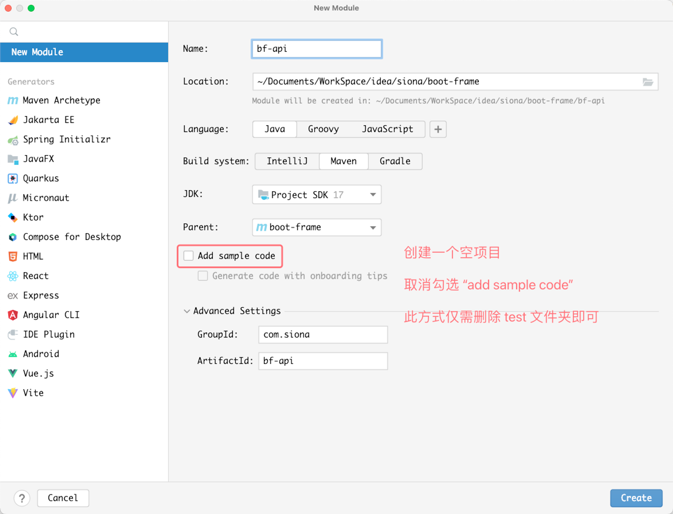The image size is (673, 514).
Task: Select HTML generator label
Action: coord(33,257)
